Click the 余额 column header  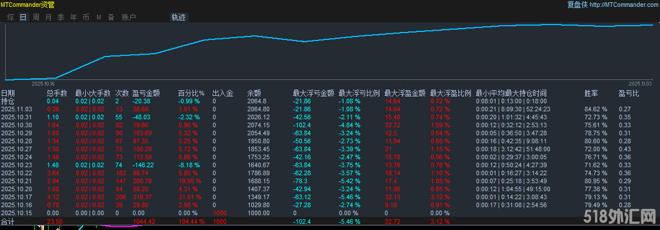point(254,93)
